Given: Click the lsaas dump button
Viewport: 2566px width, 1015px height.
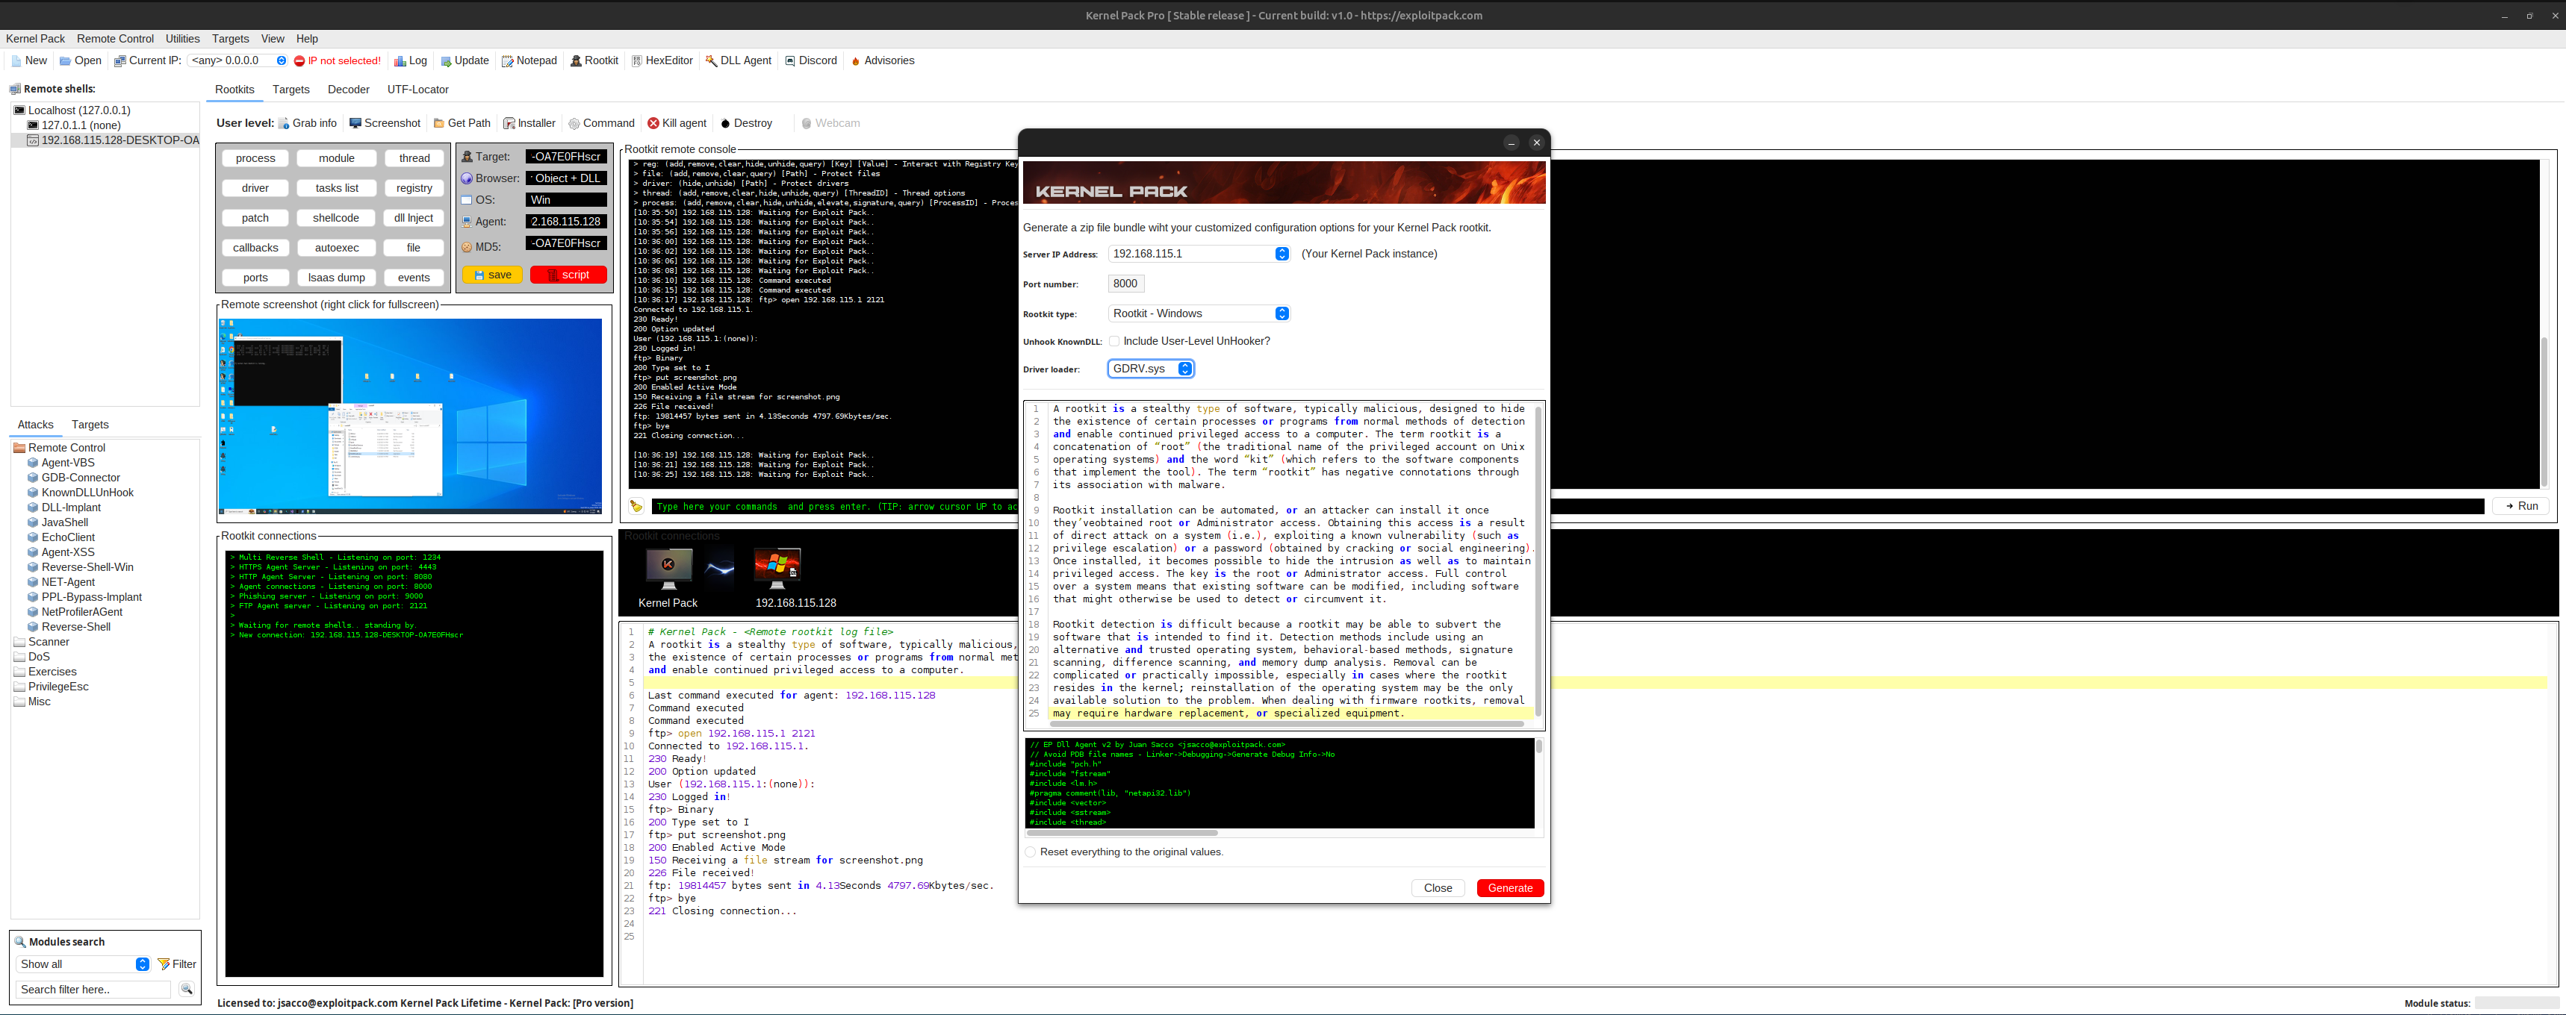Looking at the screenshot, I should coord(337,278).
